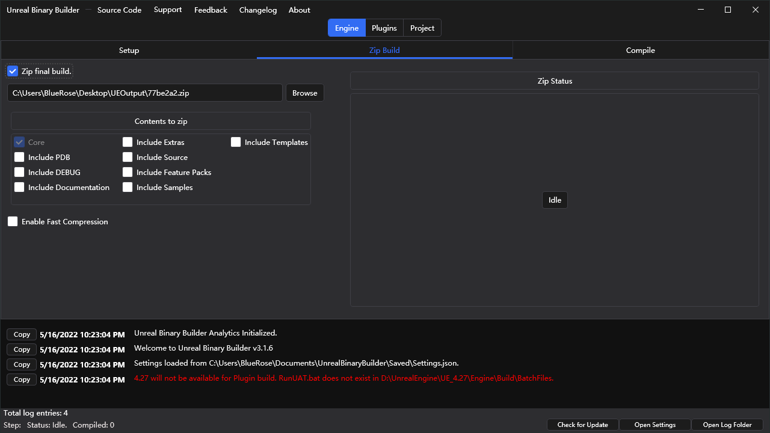
Task: Click the zip file path input field
Action: point(144,93)
